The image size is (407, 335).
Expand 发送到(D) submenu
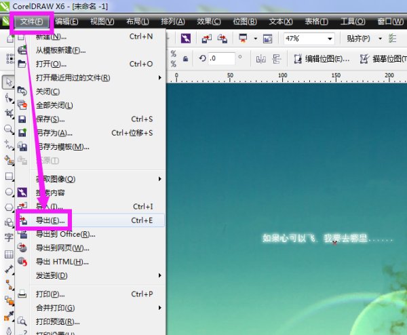(90, 275)
